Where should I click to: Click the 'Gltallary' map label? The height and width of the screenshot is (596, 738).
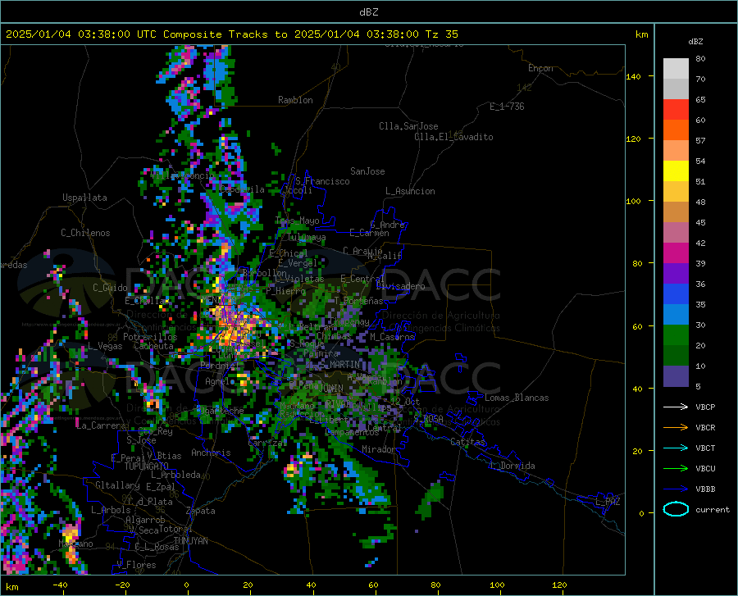coord(117,485)
